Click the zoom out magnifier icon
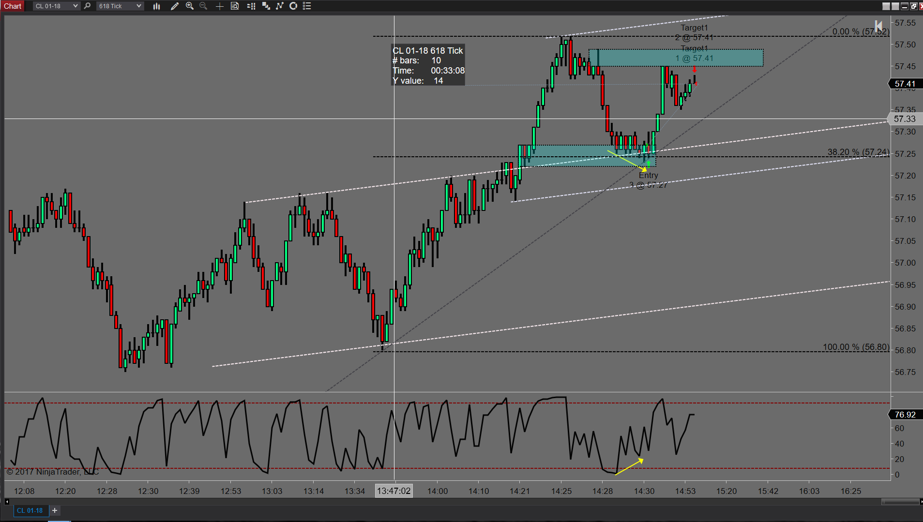Screen dimensions: 923x522 [x=203, y=6]
